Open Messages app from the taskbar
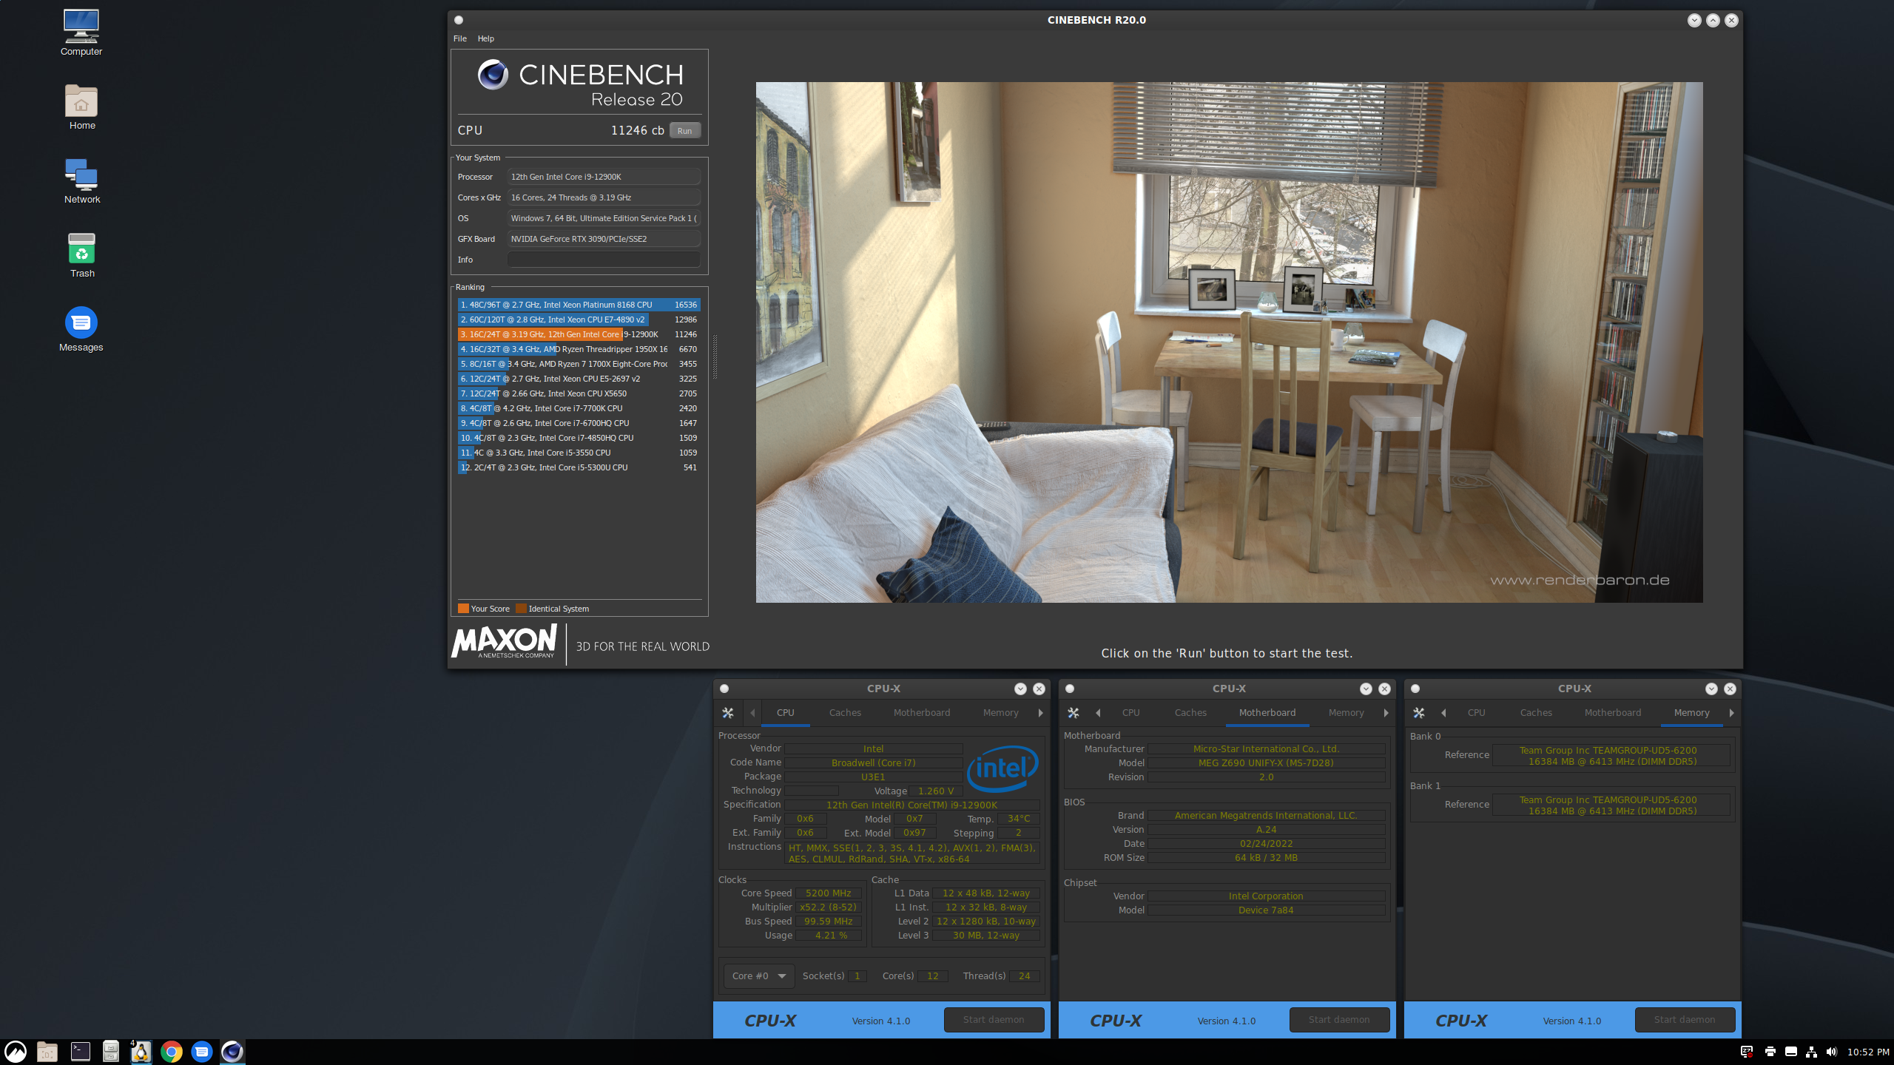 point(202,1052)
